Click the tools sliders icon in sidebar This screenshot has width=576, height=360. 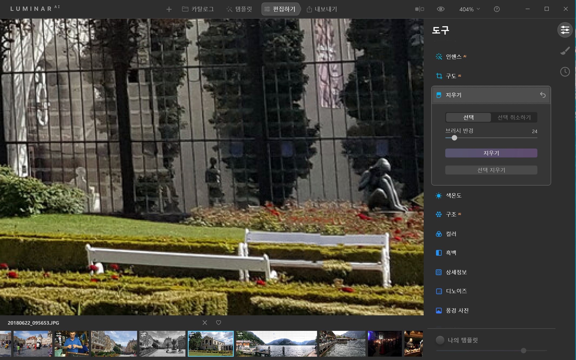click(565, 30)
